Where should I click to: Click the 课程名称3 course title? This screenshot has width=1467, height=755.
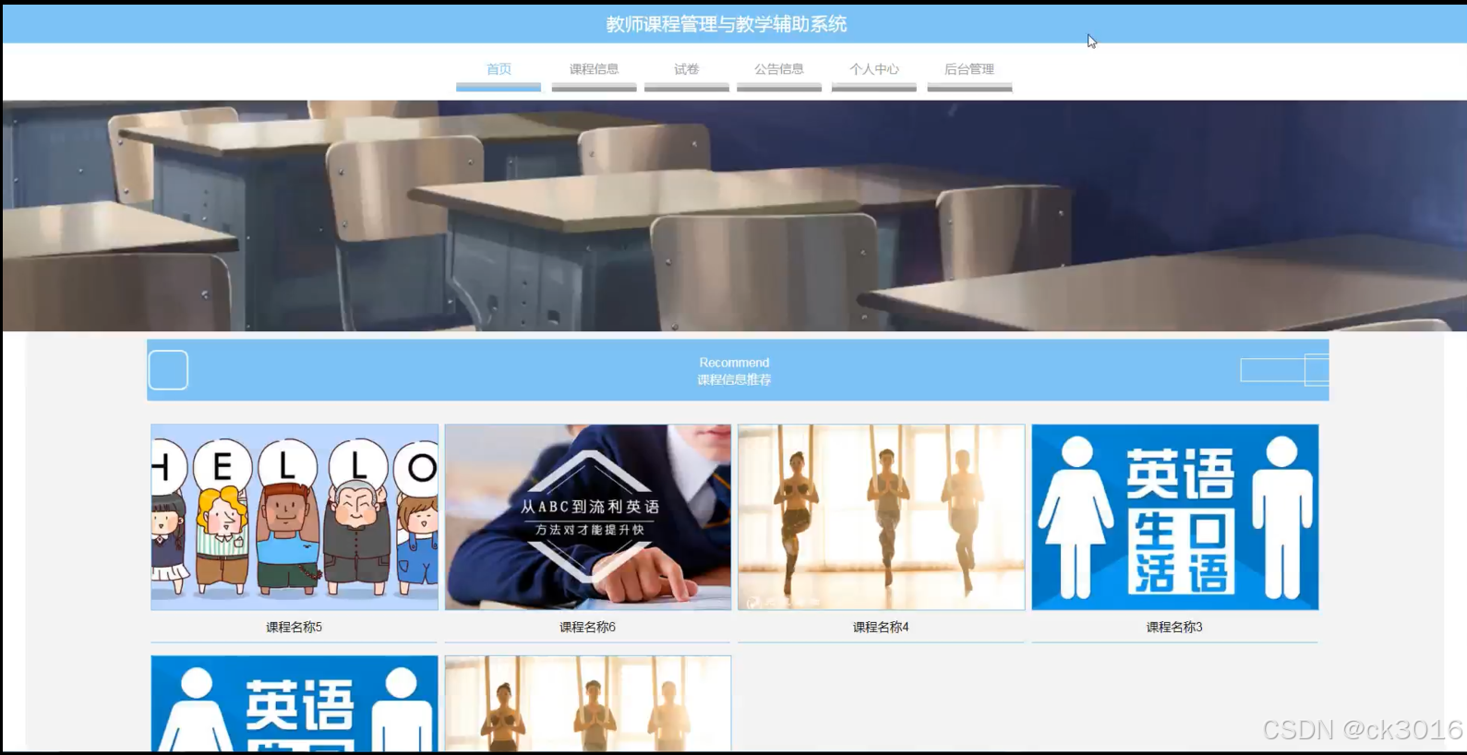[1174, 627]
